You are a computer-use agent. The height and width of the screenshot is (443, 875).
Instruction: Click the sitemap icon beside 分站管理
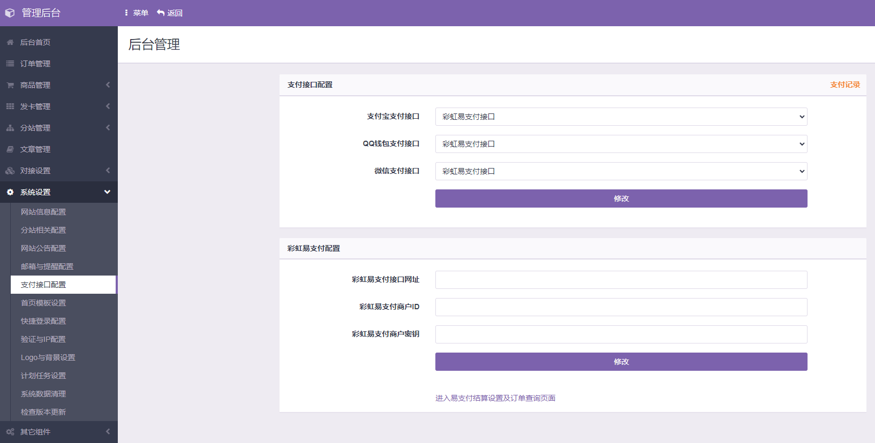point(10,128)
